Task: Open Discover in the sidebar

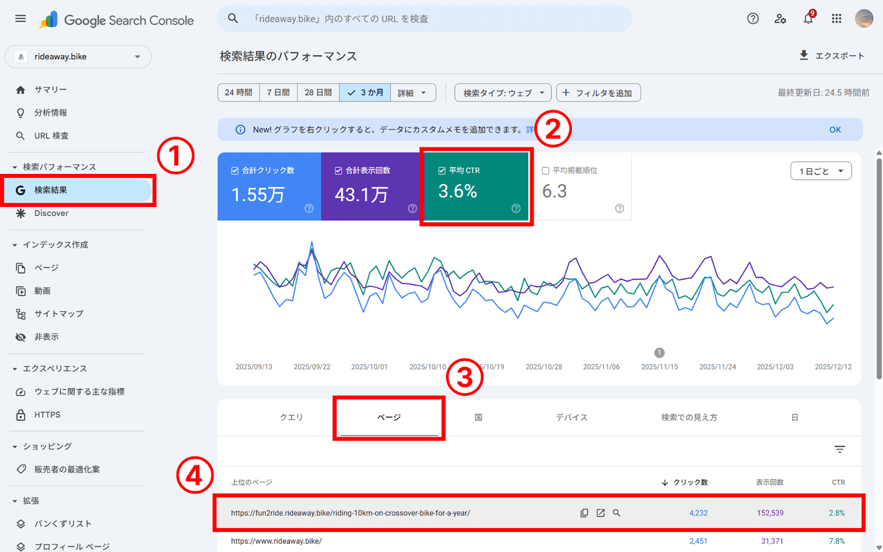Action: [x=51, y=213]
